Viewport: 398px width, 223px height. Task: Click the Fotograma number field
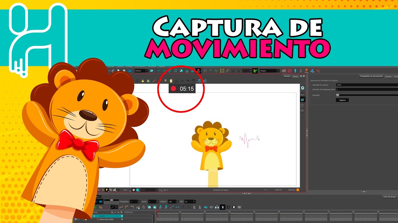134,202
